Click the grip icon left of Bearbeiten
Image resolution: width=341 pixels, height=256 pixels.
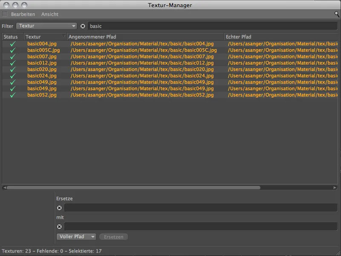5,14
